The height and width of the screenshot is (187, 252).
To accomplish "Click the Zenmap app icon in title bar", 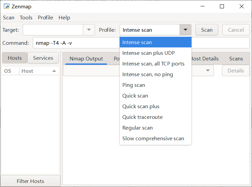I will coord(6,6).
